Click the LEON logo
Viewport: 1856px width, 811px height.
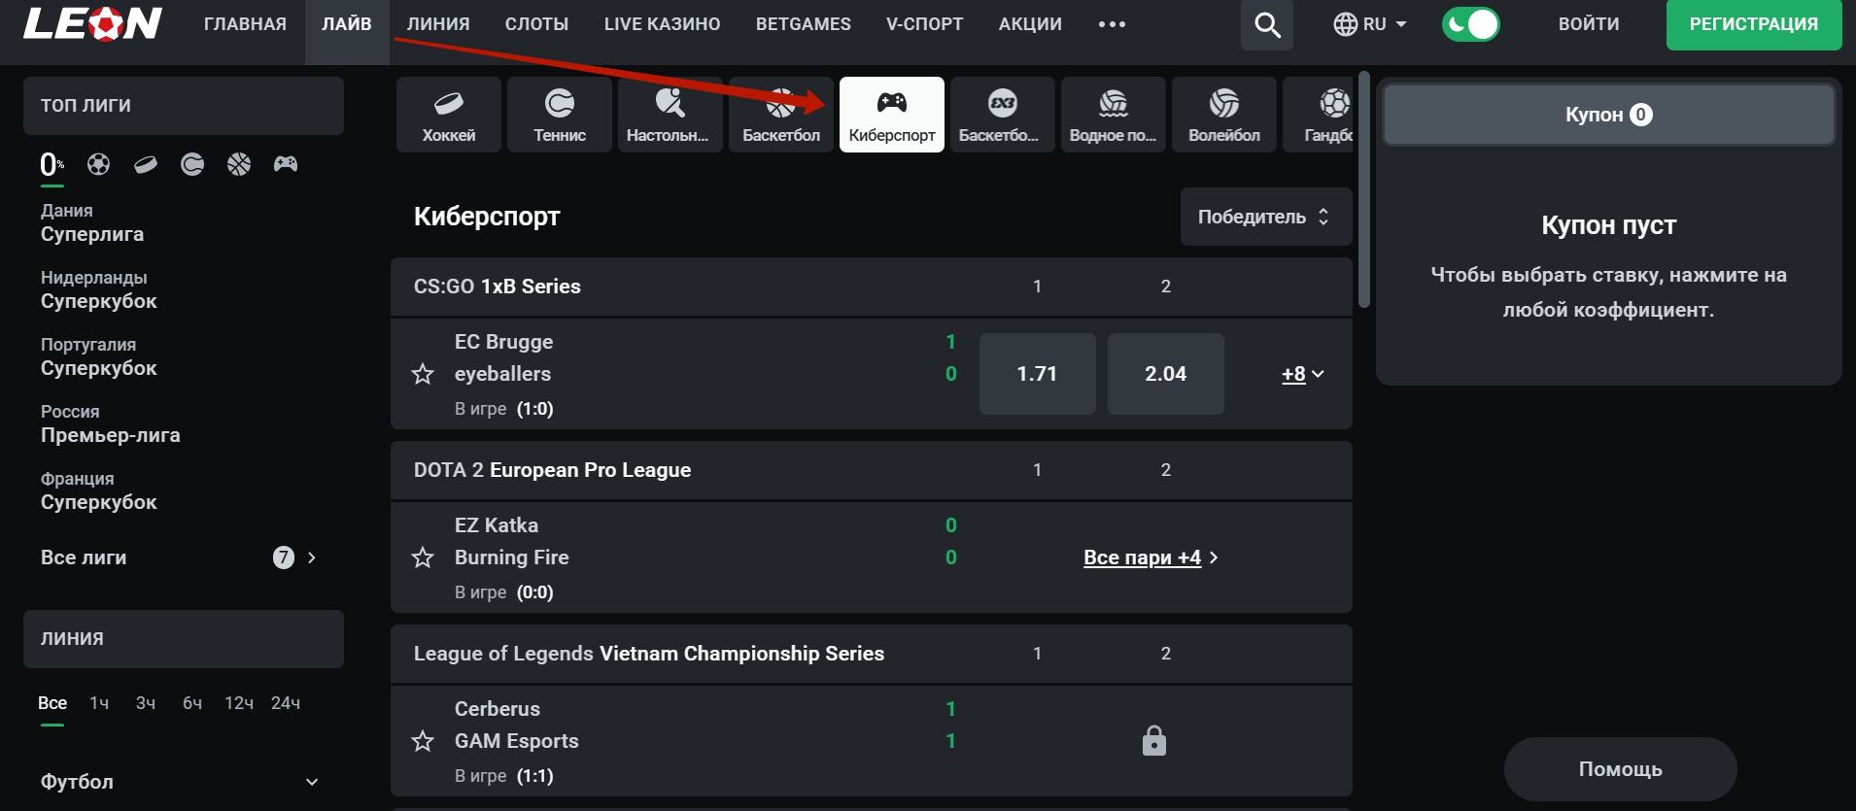point(93,24)
